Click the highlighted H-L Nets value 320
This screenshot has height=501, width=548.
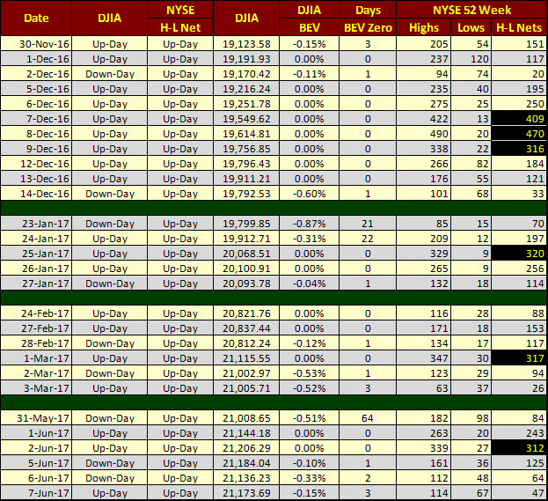coord(519,254)
